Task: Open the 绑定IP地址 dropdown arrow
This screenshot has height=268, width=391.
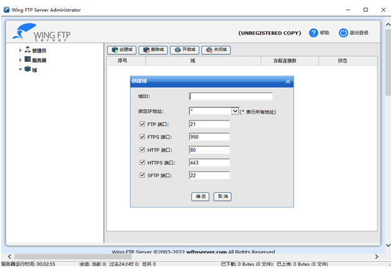Action: pyautogui.click(x=235, y=111)
